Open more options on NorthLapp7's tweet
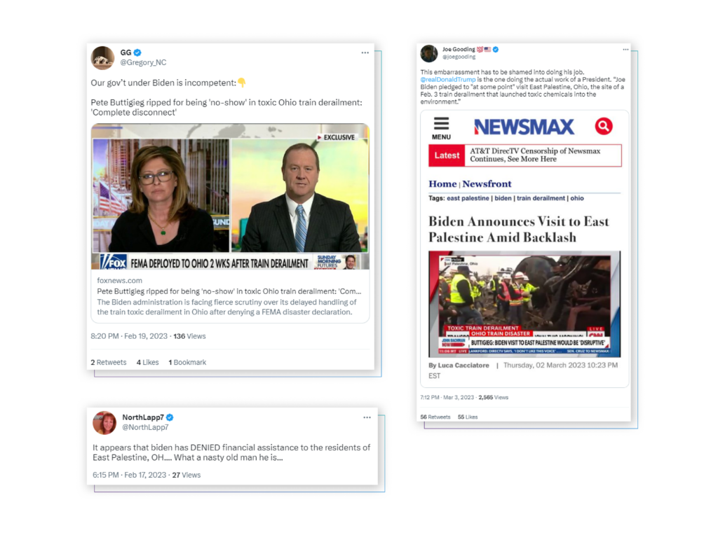718x542 pixels. click(x=367, y=417)
